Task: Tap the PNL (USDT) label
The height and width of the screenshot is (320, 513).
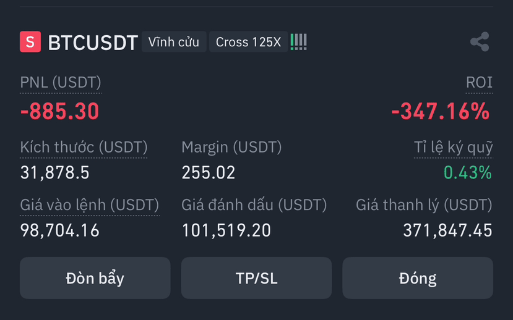Action: (x=61, y=82)
